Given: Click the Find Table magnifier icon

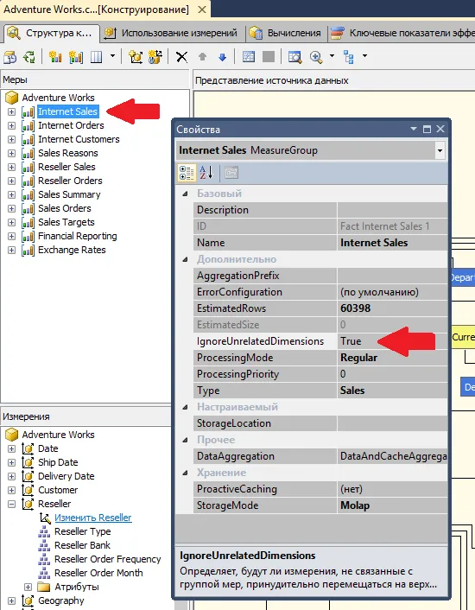Looking at the screenshot, I should [x=295, y=57].
